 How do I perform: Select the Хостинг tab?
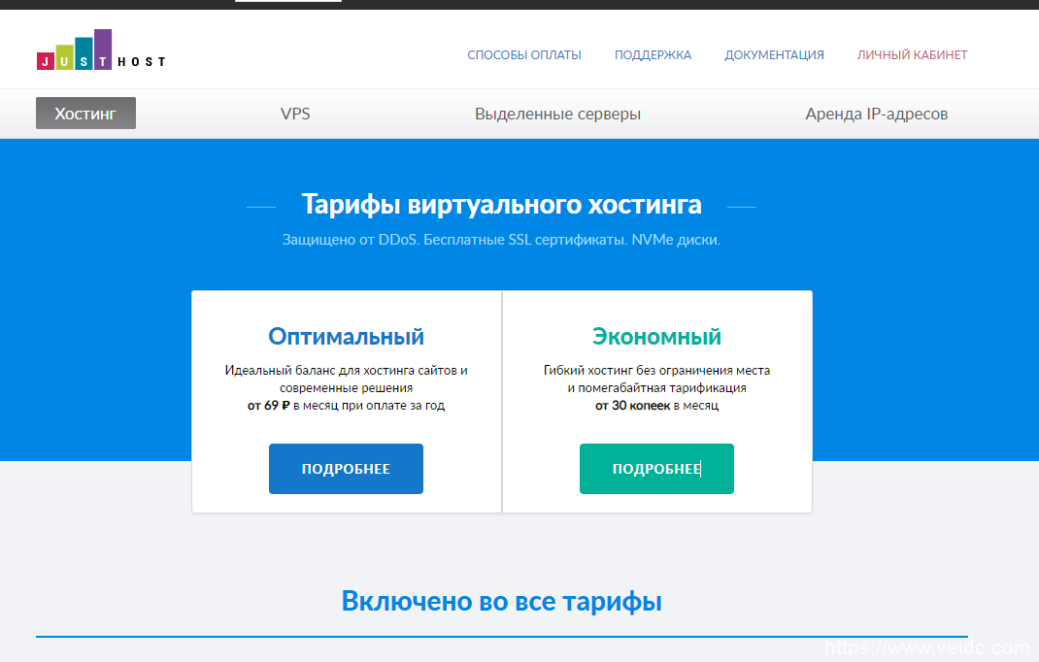pyautogui.click(x=85, y=114)
